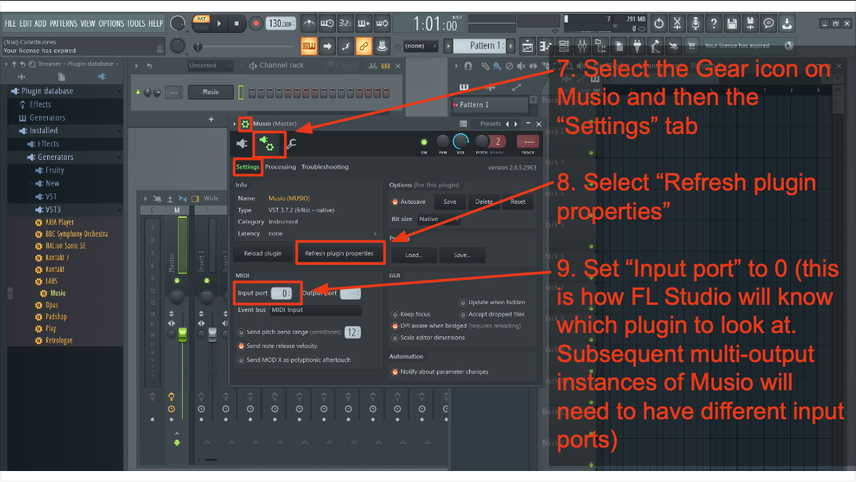
Task: Click the question mark help icon
Action: 713,24
